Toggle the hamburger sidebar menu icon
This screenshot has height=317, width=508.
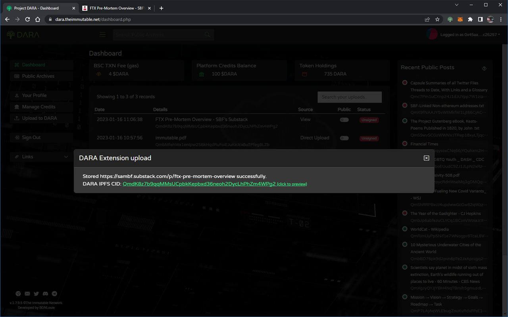pyautogui.click(x=102, y=35)
